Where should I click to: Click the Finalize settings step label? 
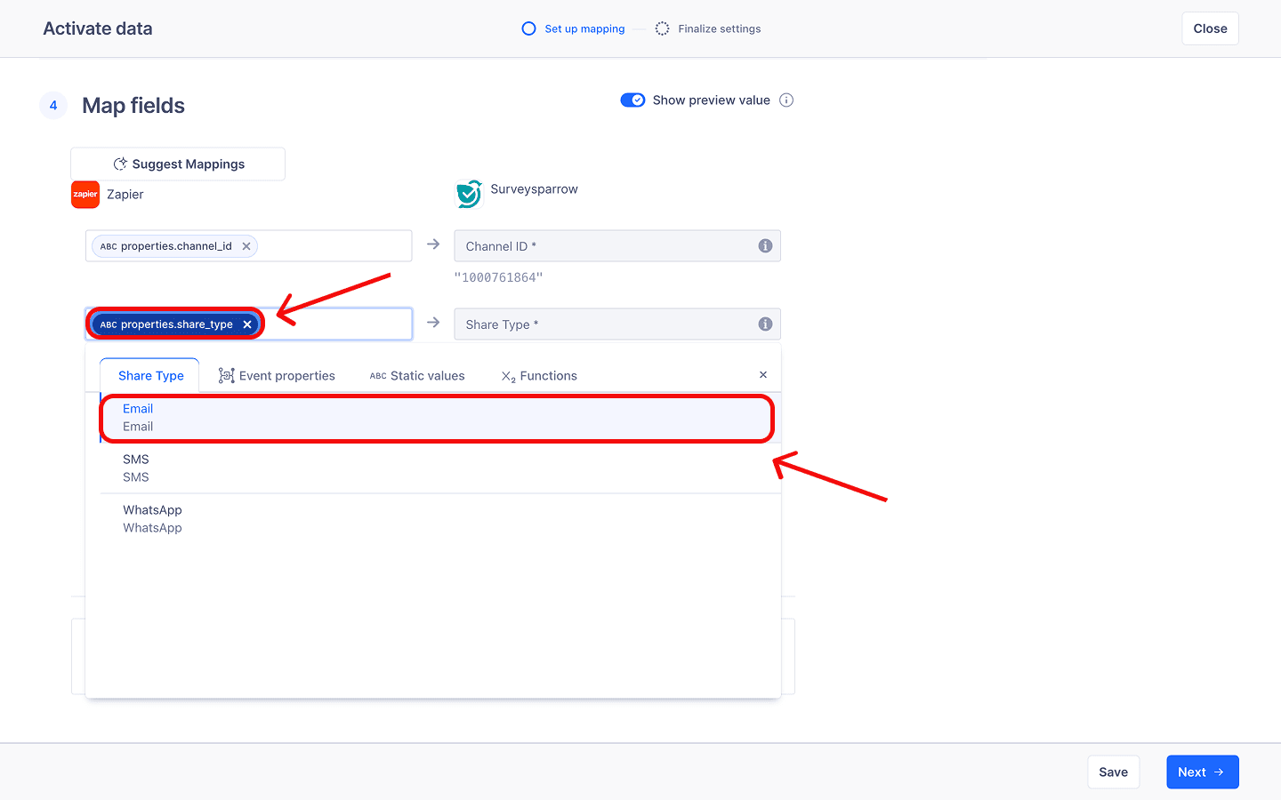(719, 28)
